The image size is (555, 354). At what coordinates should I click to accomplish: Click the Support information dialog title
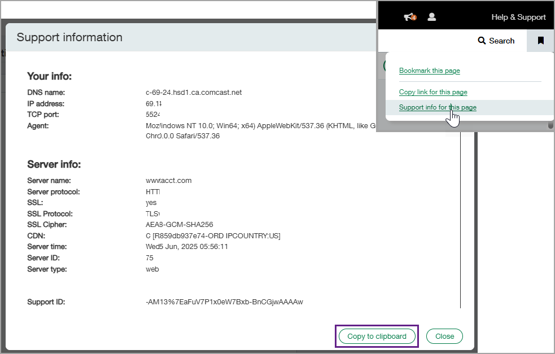pyautogui.click(x=69, y=37)
